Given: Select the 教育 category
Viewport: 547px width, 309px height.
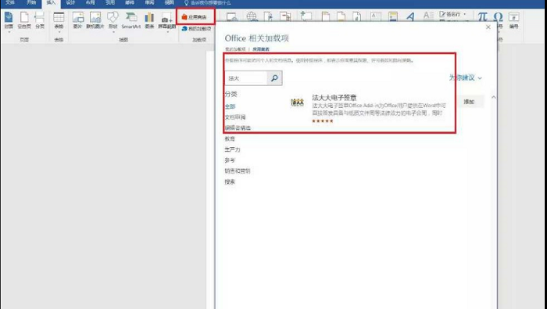Looking at the screenshot, I should point(230,139).
